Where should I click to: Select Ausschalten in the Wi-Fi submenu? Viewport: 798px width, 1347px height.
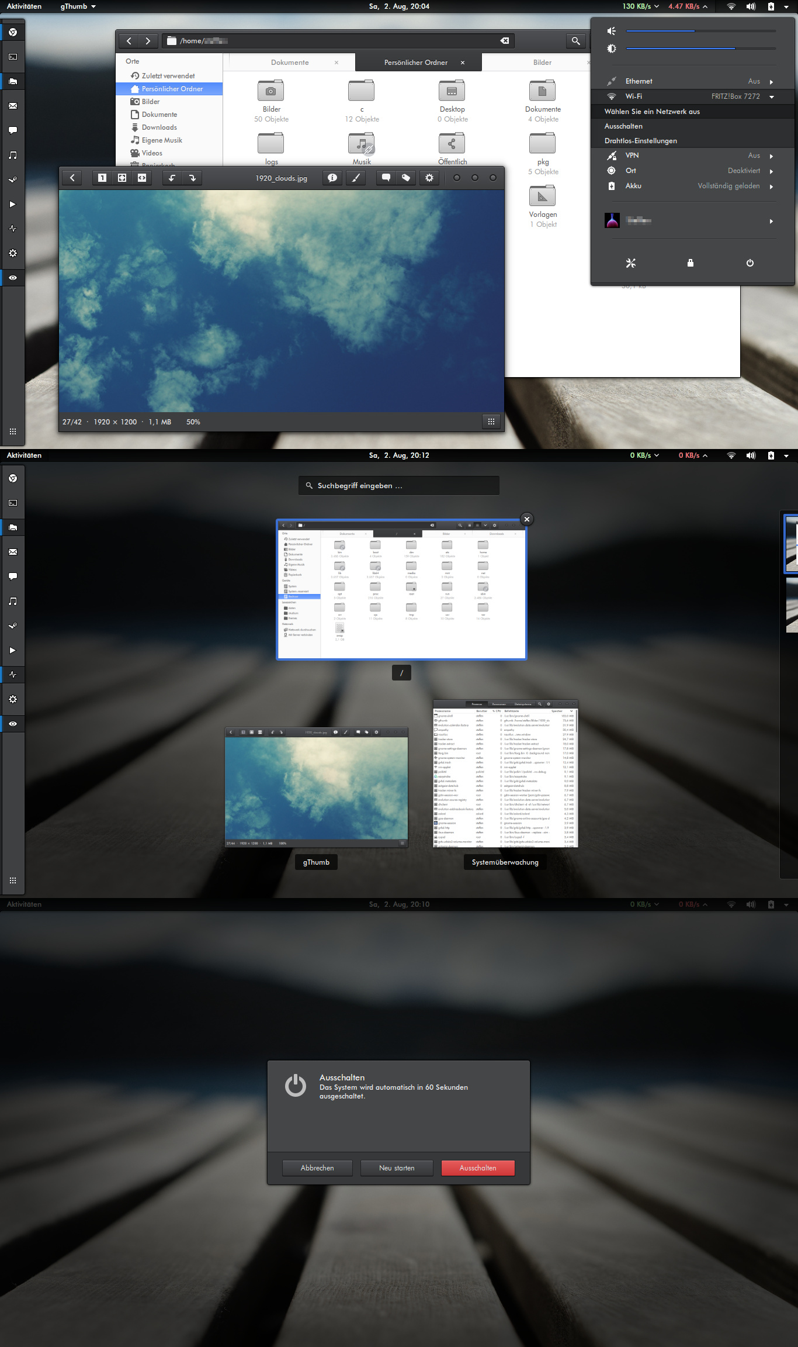[x=693, y=126]
